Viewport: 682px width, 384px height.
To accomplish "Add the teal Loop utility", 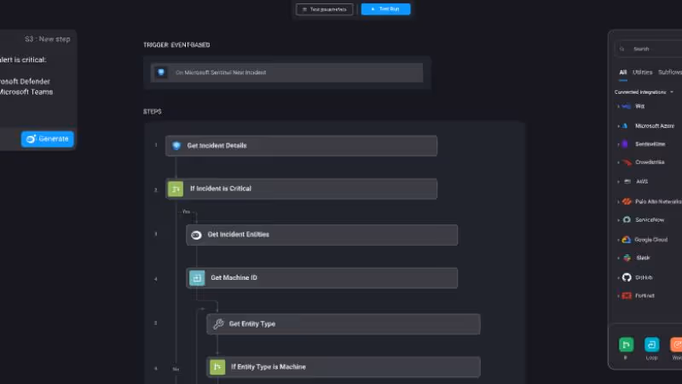I will (651, 345).
